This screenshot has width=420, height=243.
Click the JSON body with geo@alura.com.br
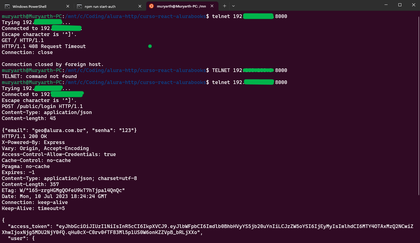(69, 130)
